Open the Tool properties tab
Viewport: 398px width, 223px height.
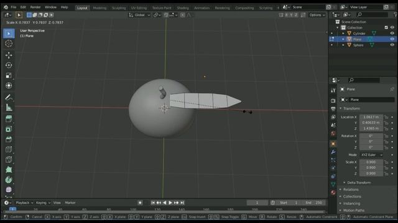333,90
